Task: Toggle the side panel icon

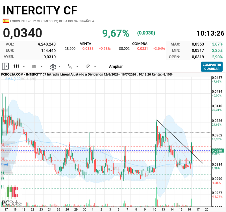Action: pyautogui.click(x=5, y=66)
